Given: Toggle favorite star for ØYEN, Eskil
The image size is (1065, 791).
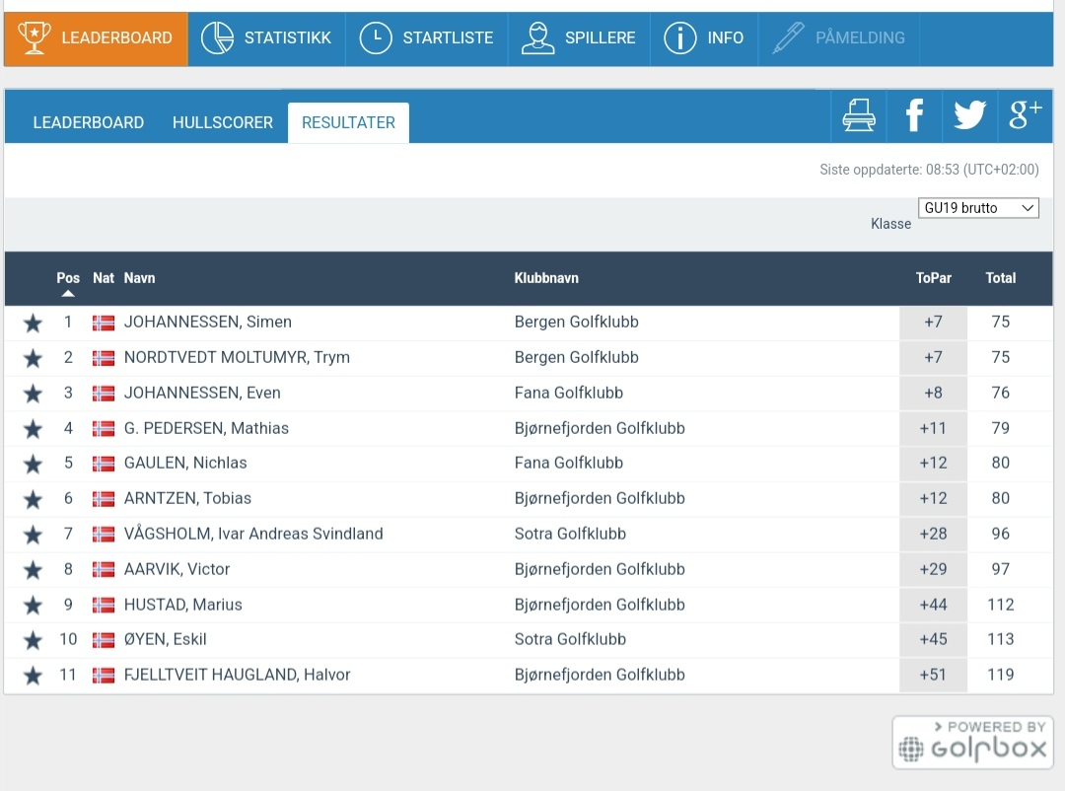Looking at the screenshot, I should [33, 640].
